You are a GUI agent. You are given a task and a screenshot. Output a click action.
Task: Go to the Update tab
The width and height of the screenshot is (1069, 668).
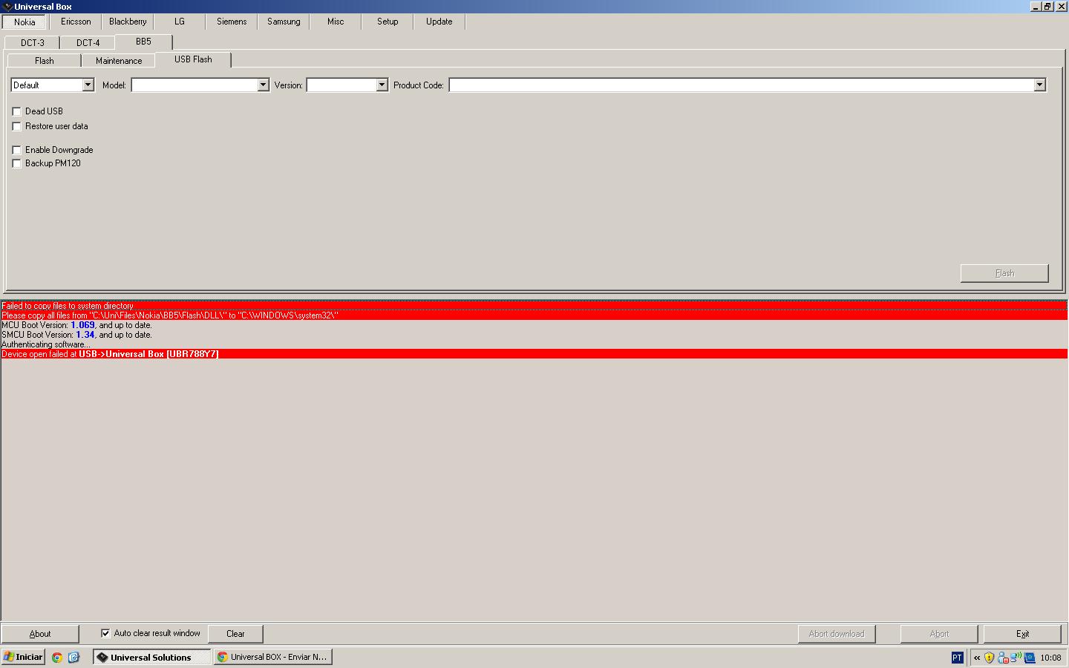click(439, 22)
